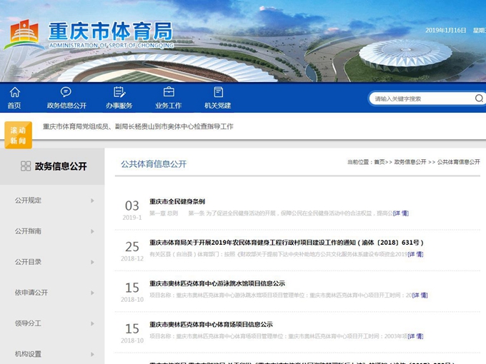The width and height of the screenshot is (486, 364).
Task: Click the 公共体育信息公开 section heading
Action: [154, 164]
